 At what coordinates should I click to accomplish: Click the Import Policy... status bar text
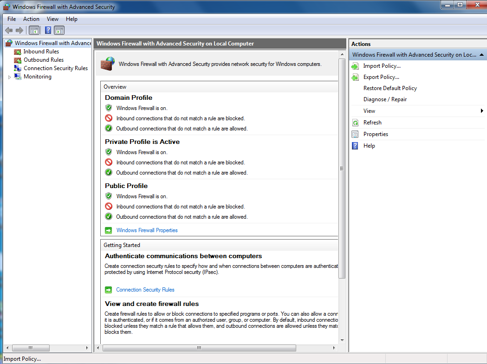pos(22,359)
